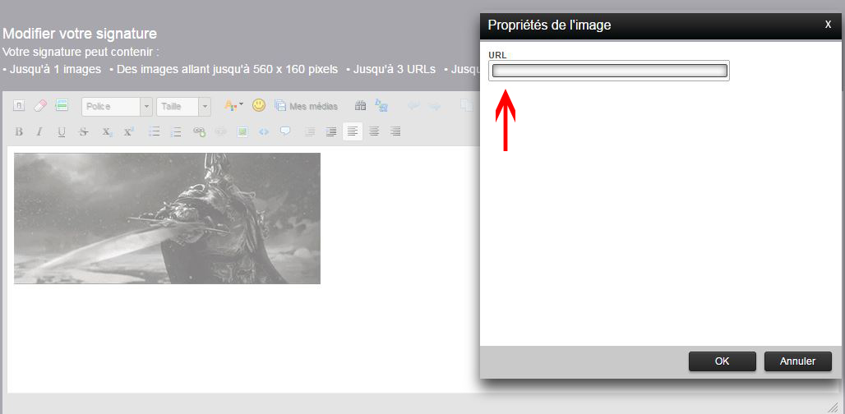Screen dimensions: 845x414
Task: Toggle underline formatting
Action: click(x=62, y=131)
